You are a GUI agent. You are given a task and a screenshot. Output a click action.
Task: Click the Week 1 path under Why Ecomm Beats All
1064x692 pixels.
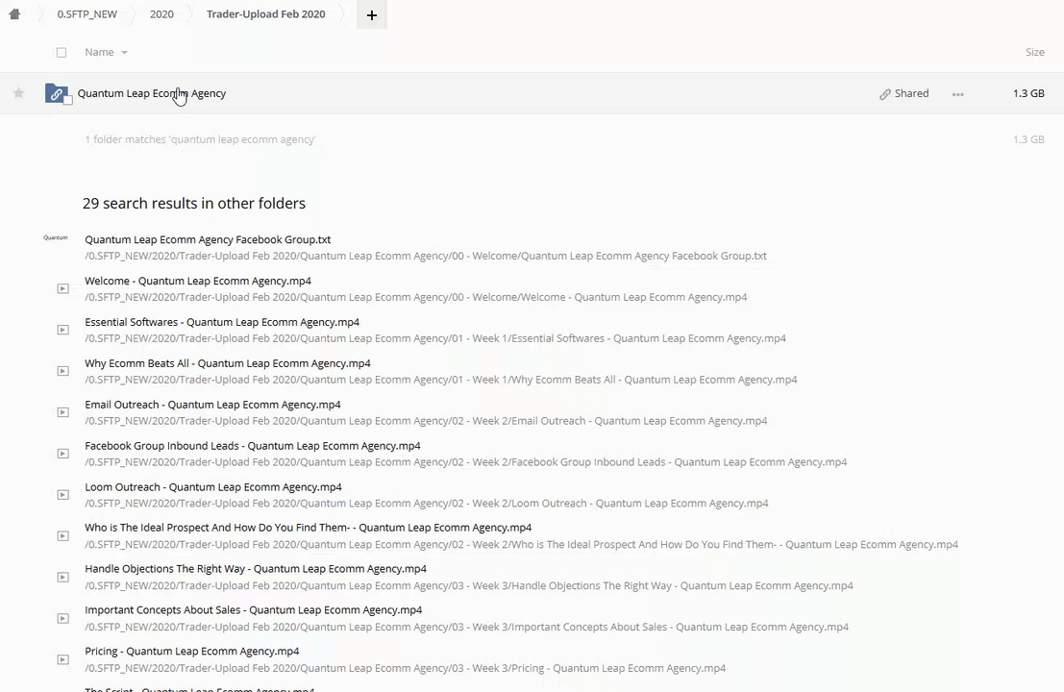click(441, 380)
